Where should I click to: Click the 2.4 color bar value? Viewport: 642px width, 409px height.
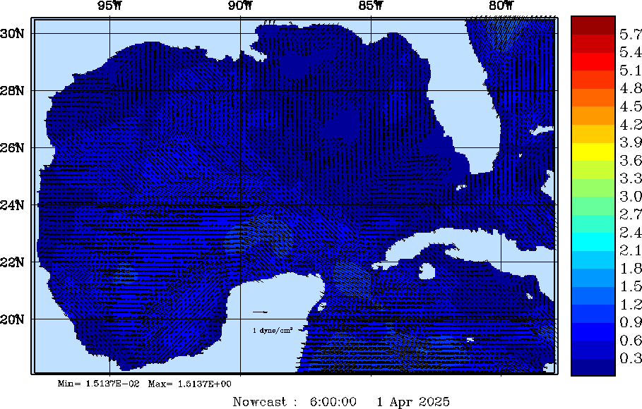click(x=631, y=232)
